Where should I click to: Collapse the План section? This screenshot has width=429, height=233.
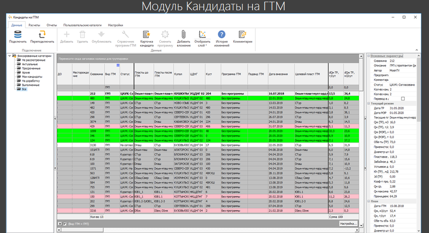click(x=368, y=201)
